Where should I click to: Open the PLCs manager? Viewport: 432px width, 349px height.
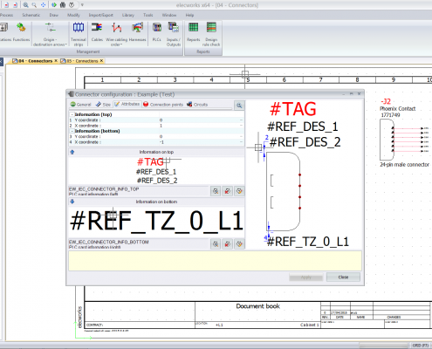point(157,31)
